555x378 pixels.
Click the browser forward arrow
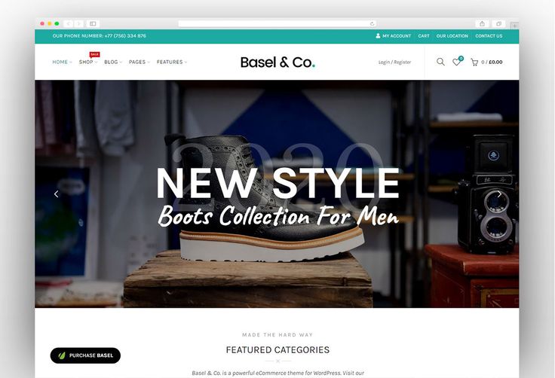(78, 23)
